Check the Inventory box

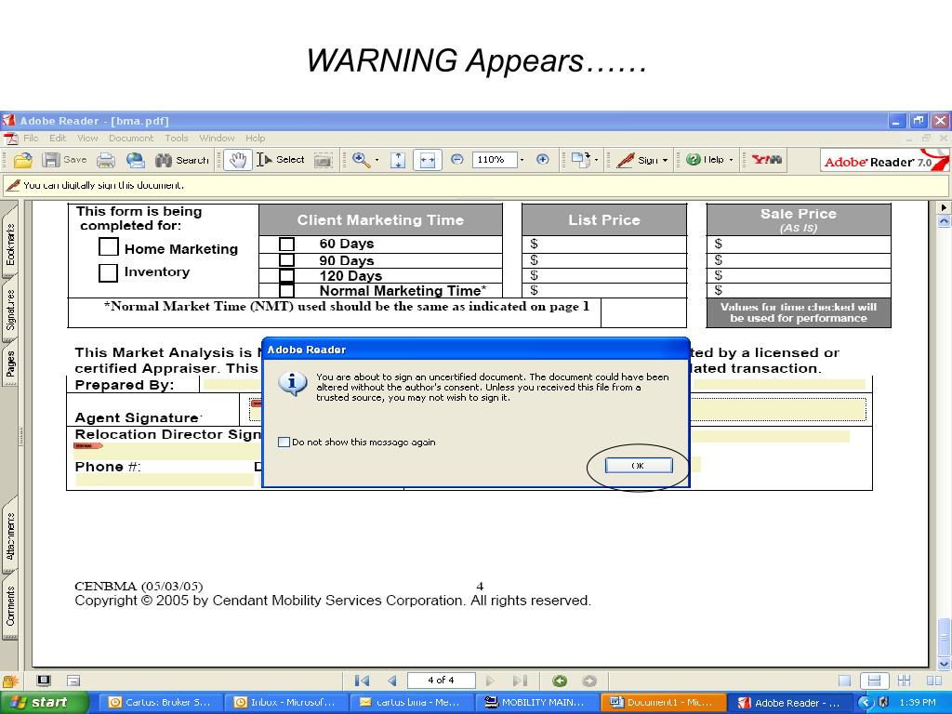coord(108,272)
